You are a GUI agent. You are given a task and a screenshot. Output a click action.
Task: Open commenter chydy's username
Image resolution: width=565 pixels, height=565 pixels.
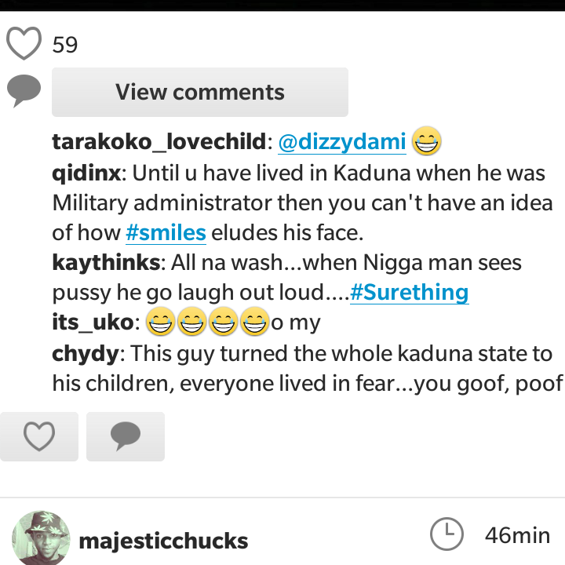86,354
